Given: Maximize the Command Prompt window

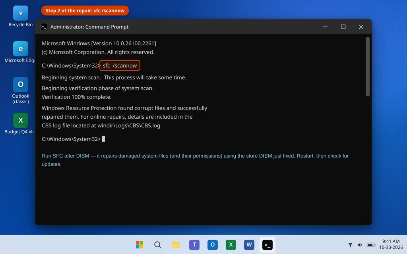Looking at the screenshot, I should [343, 27].
